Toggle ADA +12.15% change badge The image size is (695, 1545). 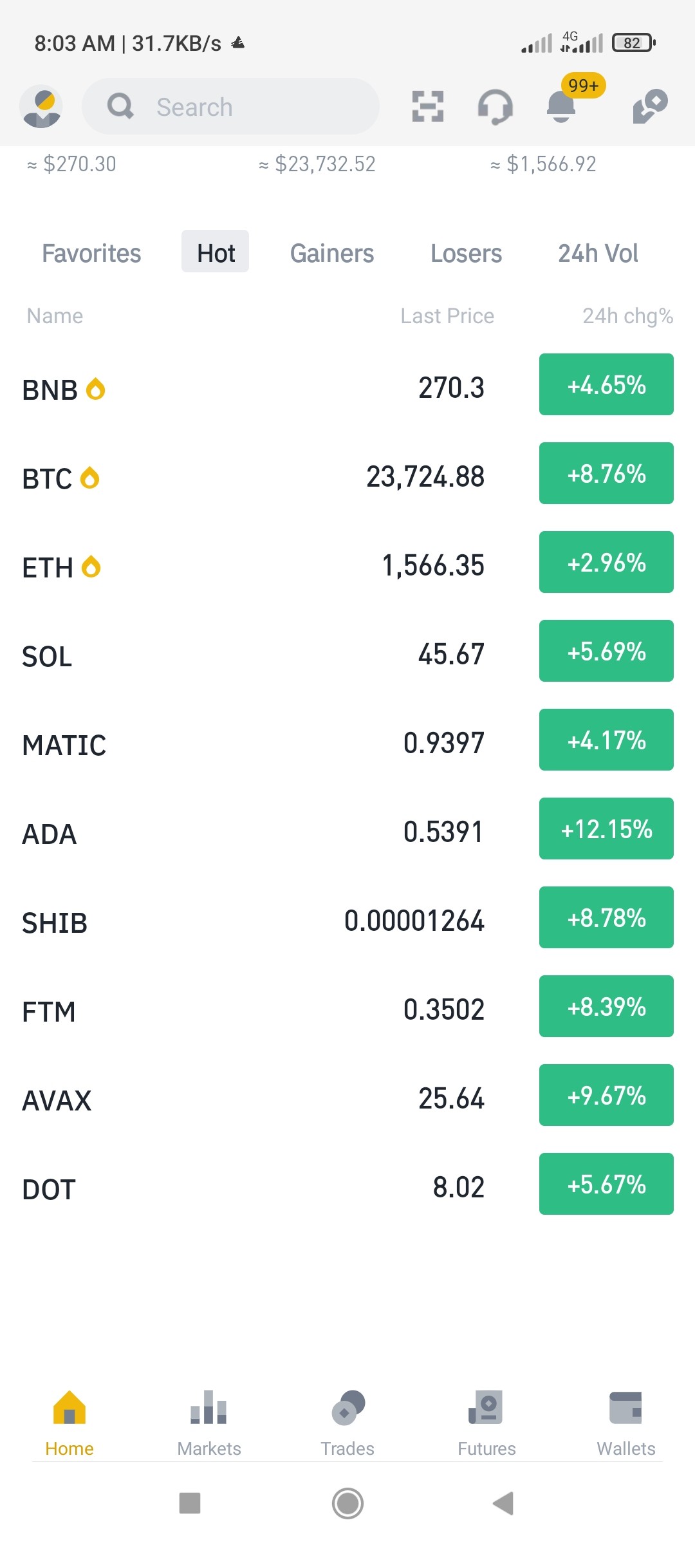[606, 829]
